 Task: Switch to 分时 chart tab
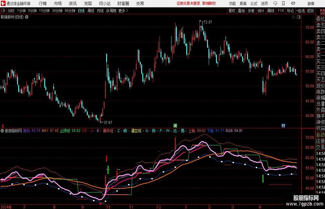[11, 11]
